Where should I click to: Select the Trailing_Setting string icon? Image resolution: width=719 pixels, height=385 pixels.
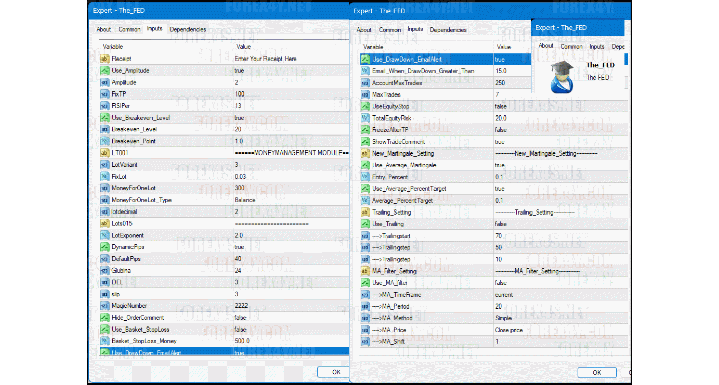point(365,213)
